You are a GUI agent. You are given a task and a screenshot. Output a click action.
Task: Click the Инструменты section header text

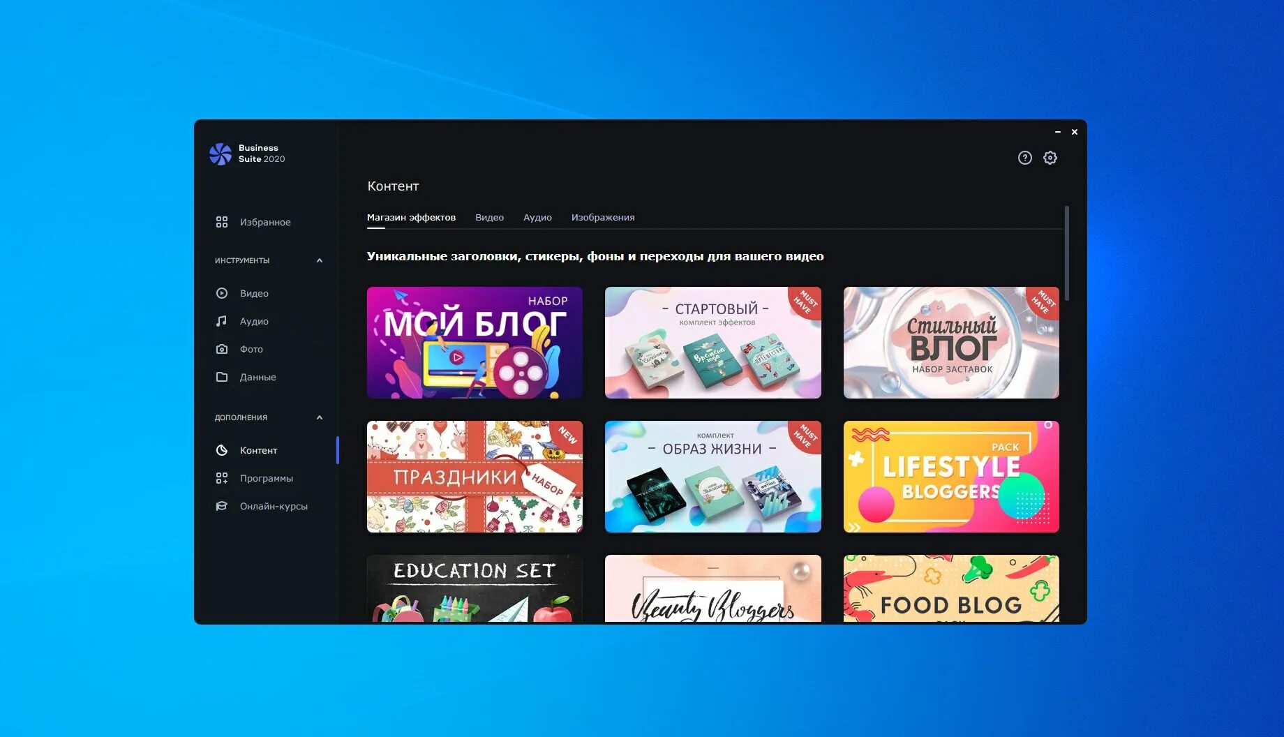[x=242, y=260]
